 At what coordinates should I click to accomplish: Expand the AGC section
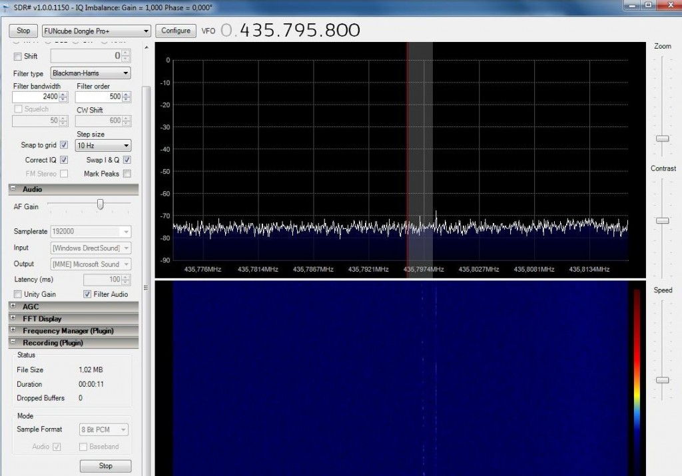(13, 306)
